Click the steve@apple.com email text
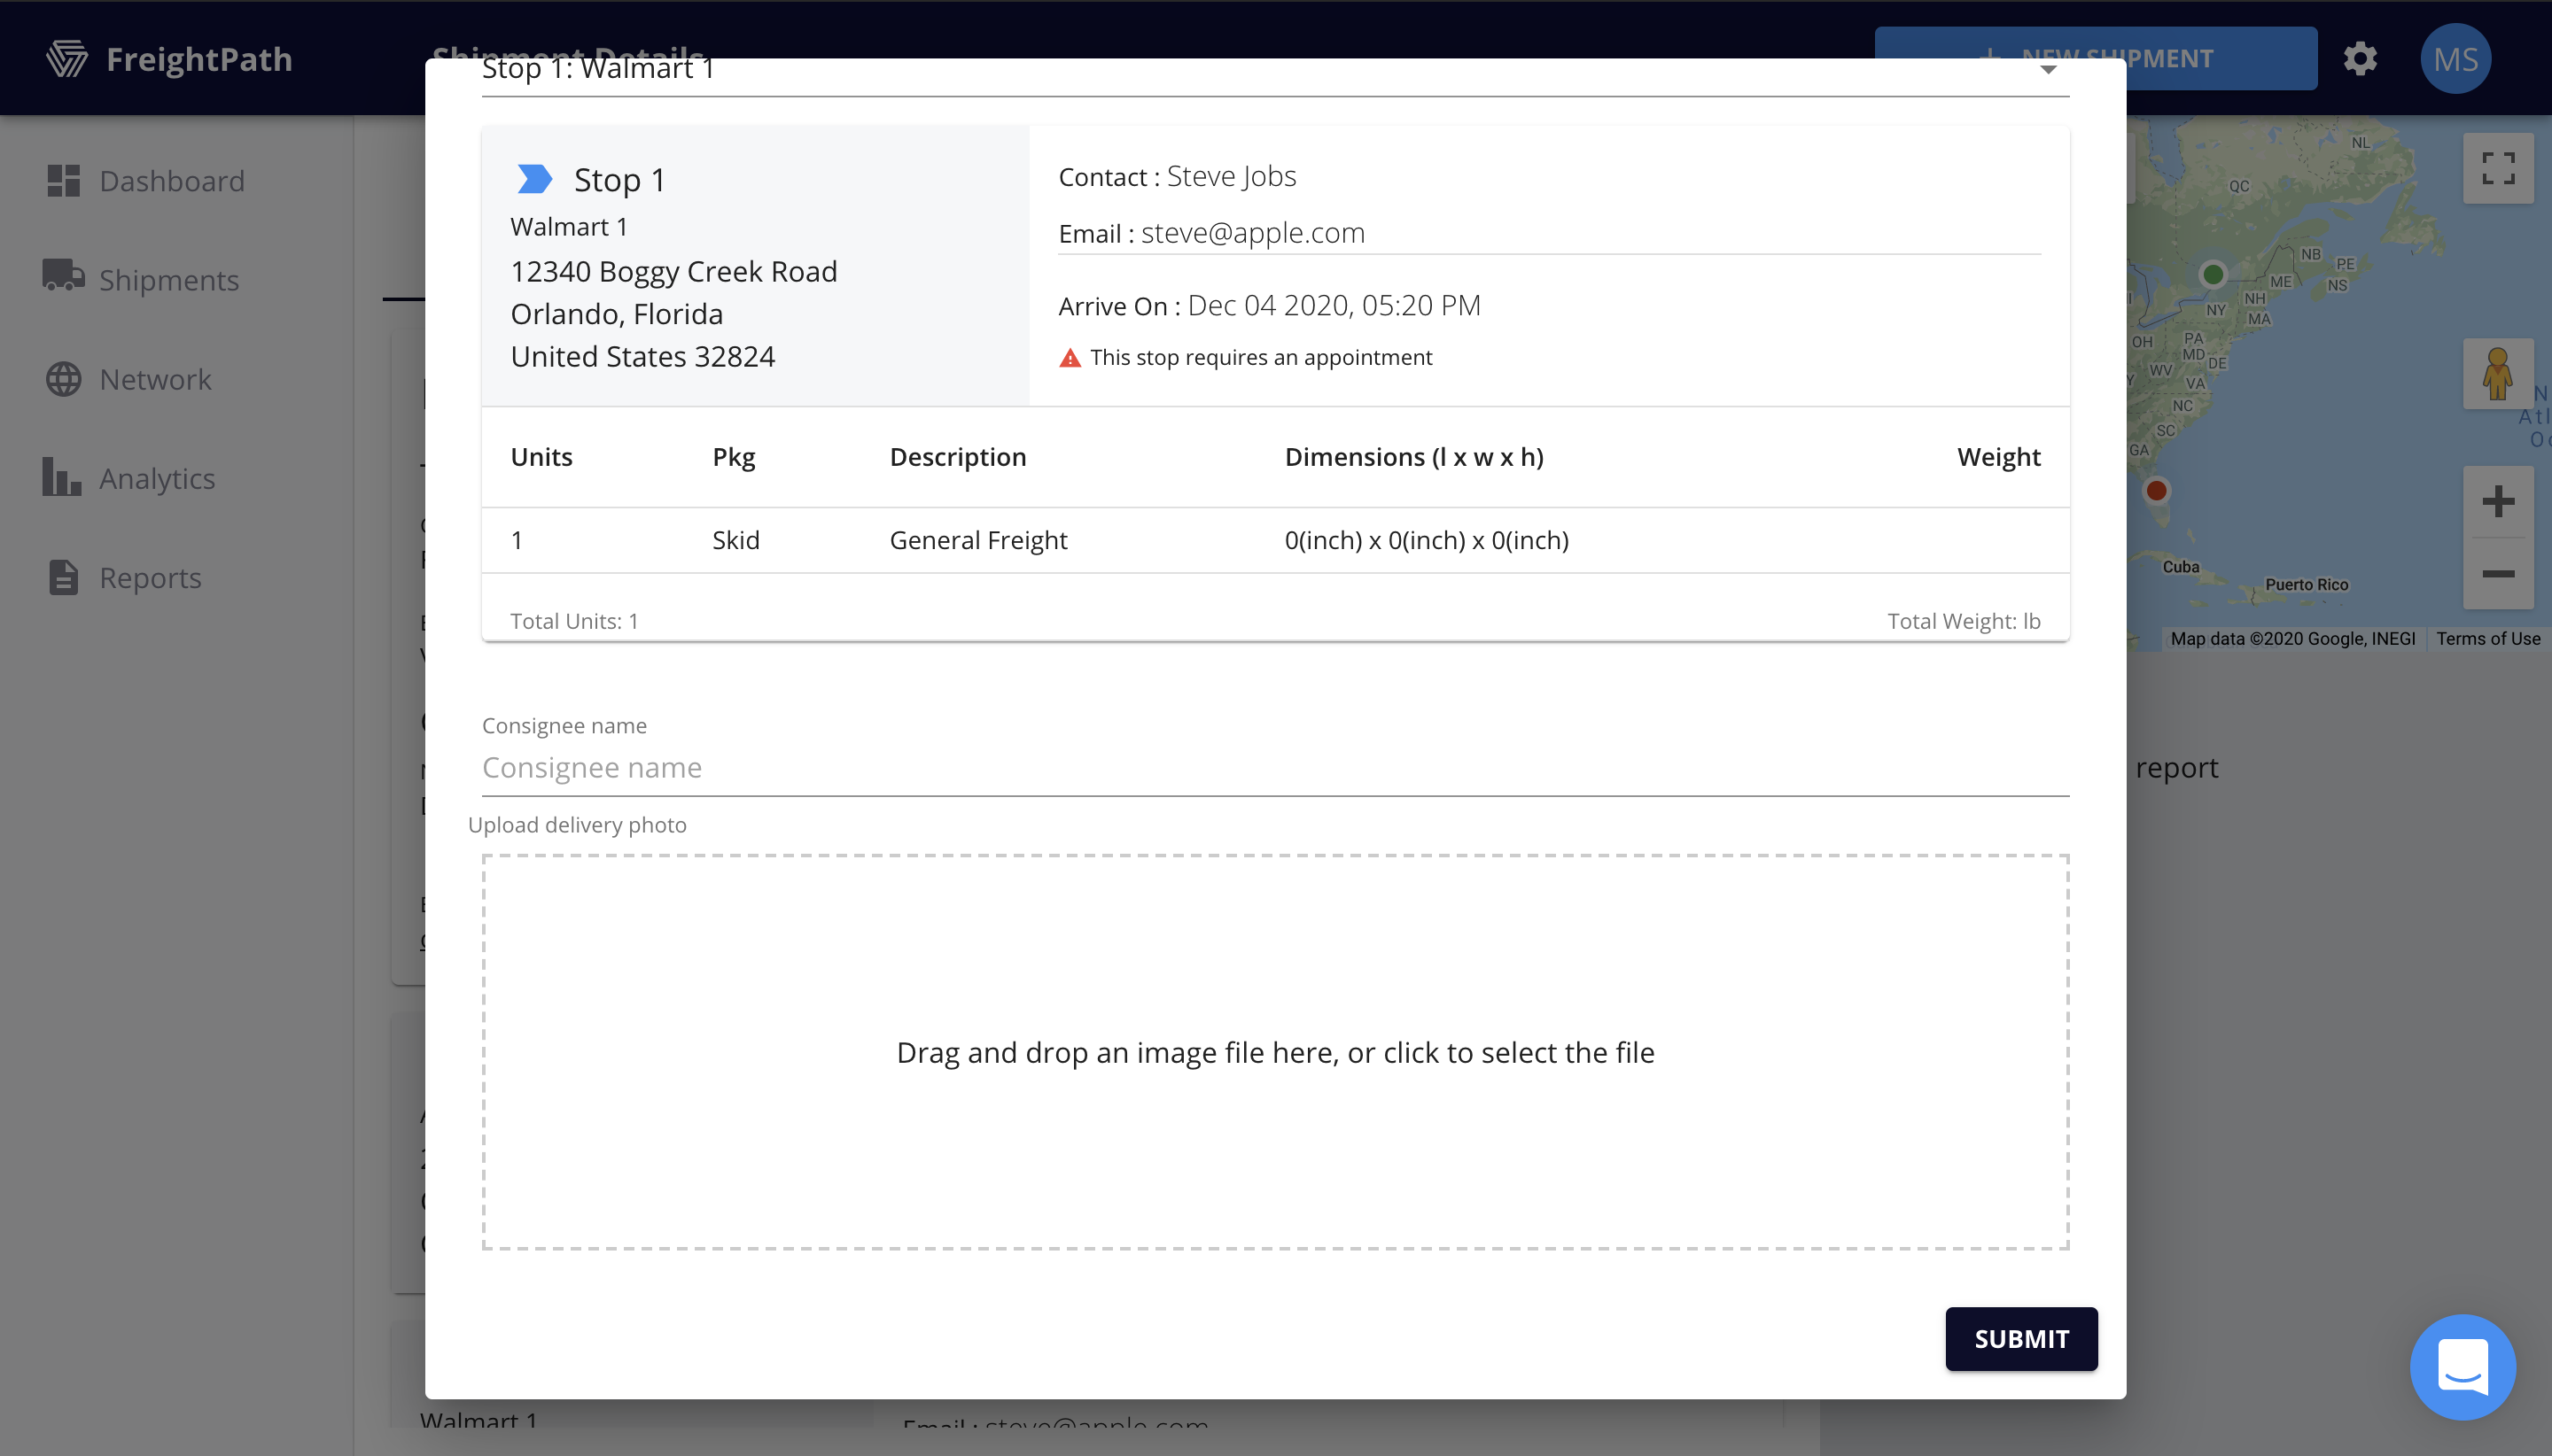The width and height of the screenshot is (2552, 1456). (1252, 233)
